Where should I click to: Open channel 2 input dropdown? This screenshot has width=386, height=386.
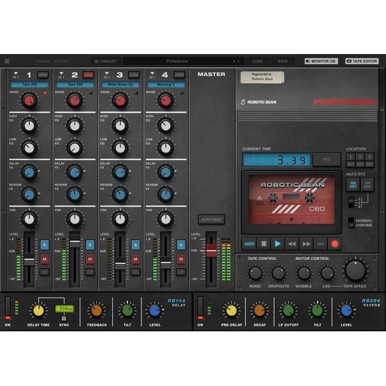[x=61, y=75]
